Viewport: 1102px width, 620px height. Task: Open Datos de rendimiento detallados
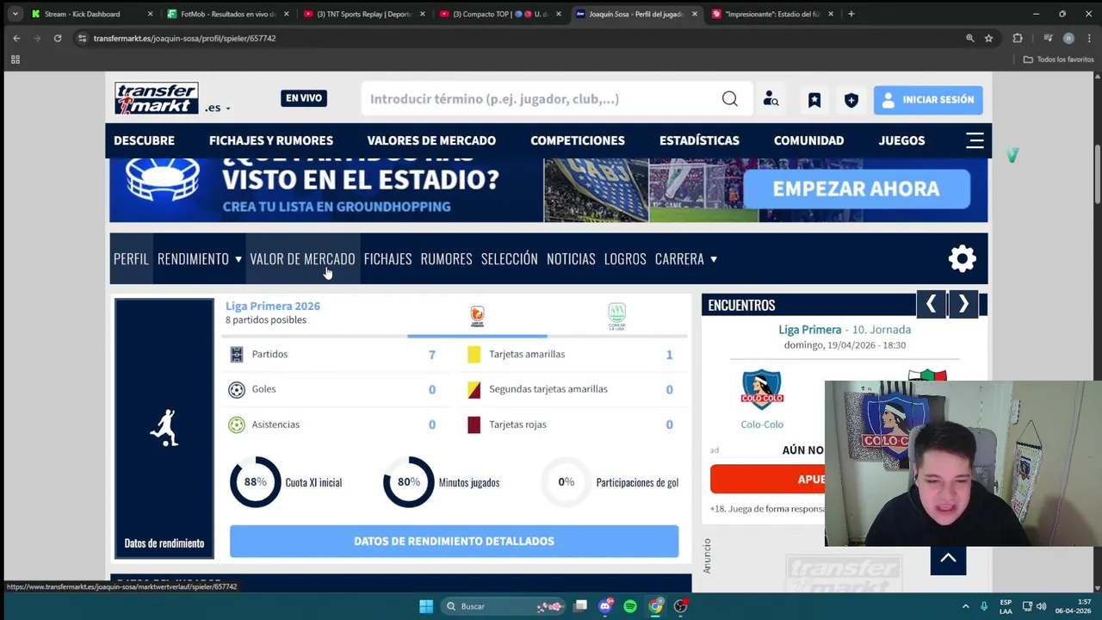(x=454, y=541)
